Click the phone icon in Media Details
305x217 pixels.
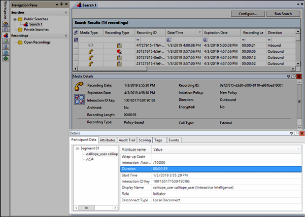coord(80,86)
